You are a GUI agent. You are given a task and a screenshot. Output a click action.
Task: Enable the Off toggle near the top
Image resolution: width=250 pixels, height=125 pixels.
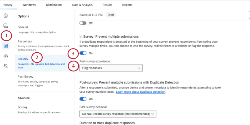coord(83,23)
